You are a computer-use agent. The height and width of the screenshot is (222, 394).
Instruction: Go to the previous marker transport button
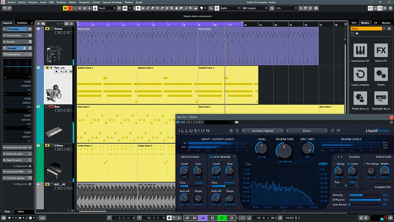pyautogui.click(x=187, y=218)
